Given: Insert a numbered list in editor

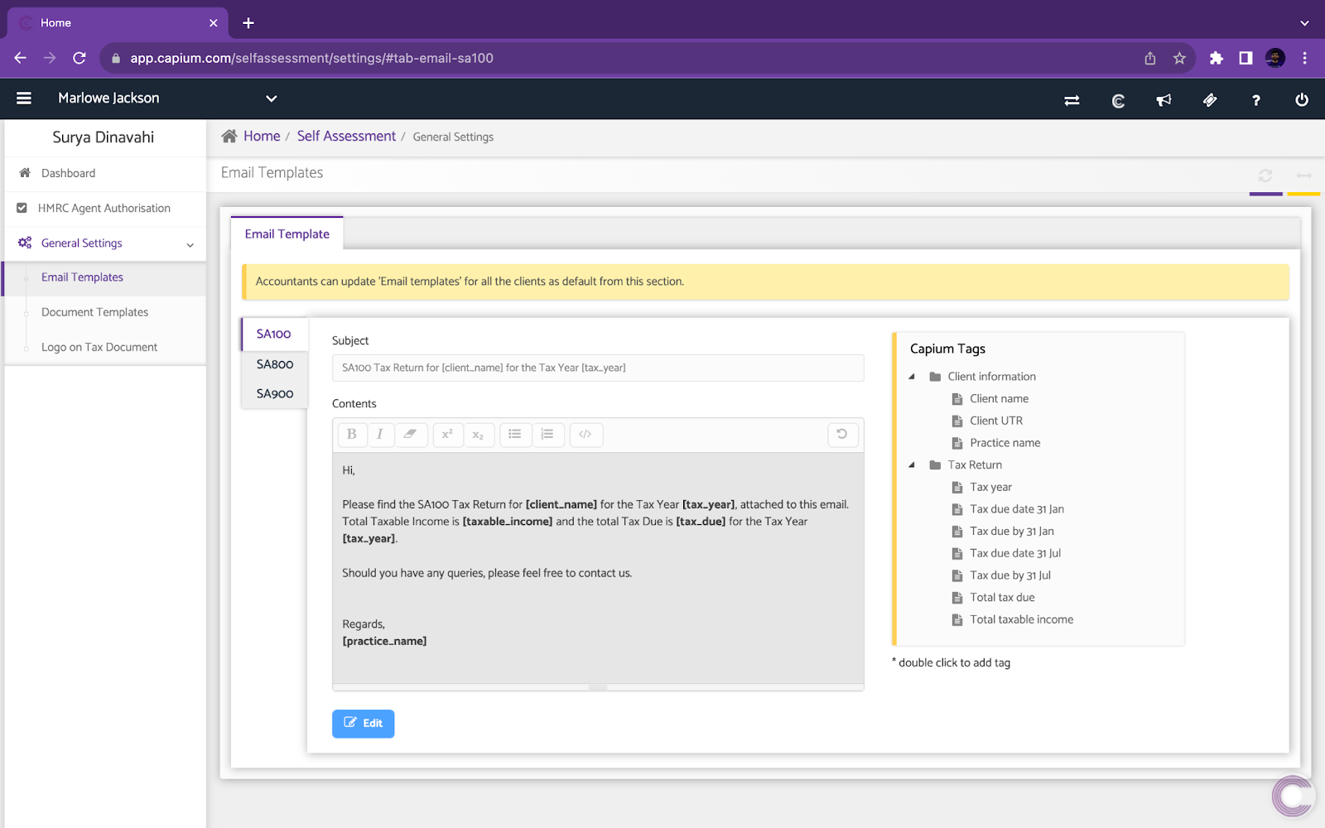Looking at the screenshot, I should click(547, 435).
